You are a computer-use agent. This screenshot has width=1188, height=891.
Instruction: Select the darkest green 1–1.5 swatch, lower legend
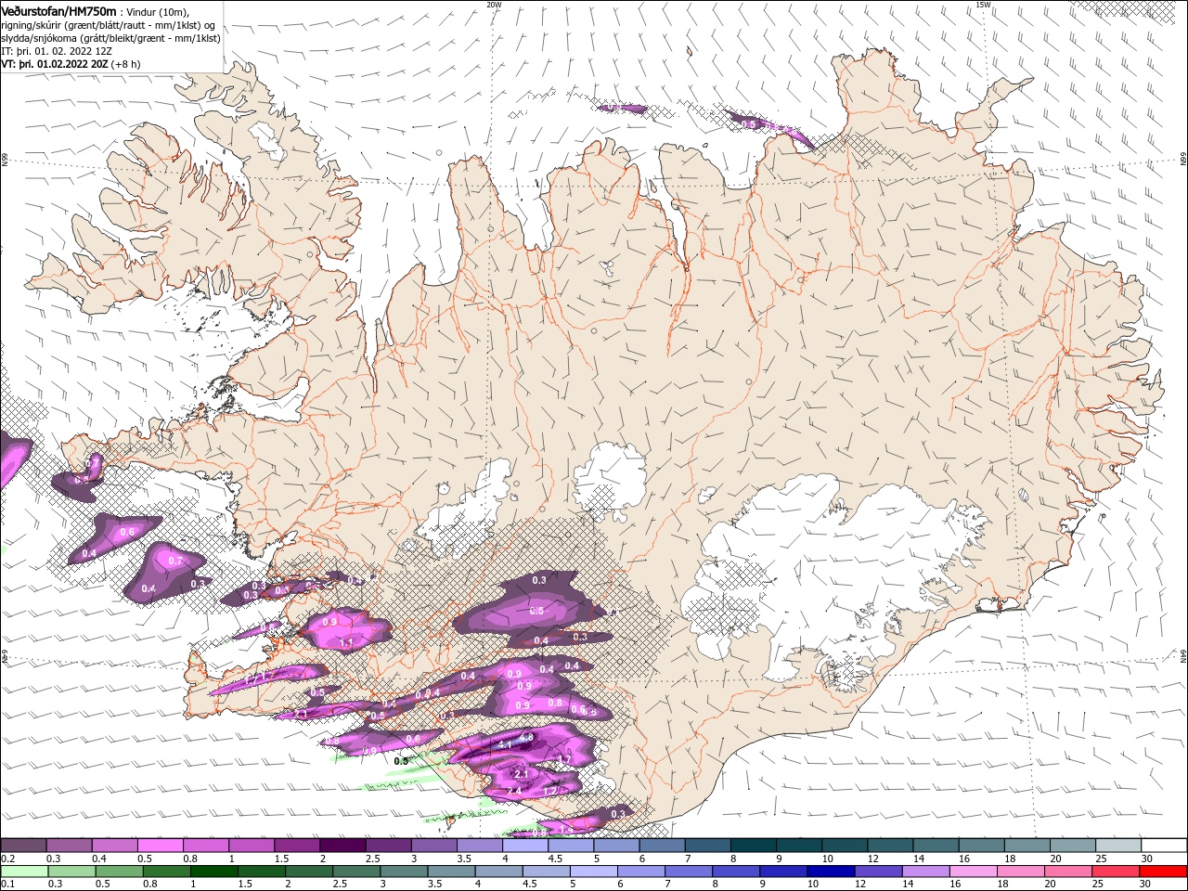click(214, 872)
